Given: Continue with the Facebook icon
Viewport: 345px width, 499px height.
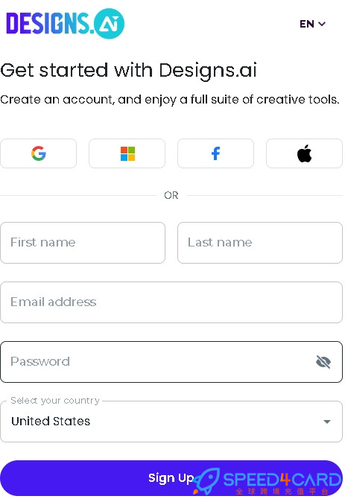Looking at the screenshot, I should tap(216, 153).
